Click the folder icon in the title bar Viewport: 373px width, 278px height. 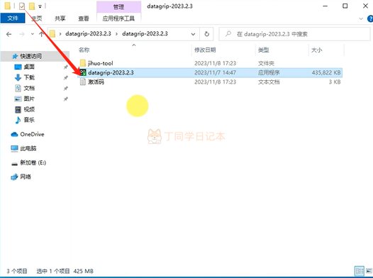(x=8, y=6)
